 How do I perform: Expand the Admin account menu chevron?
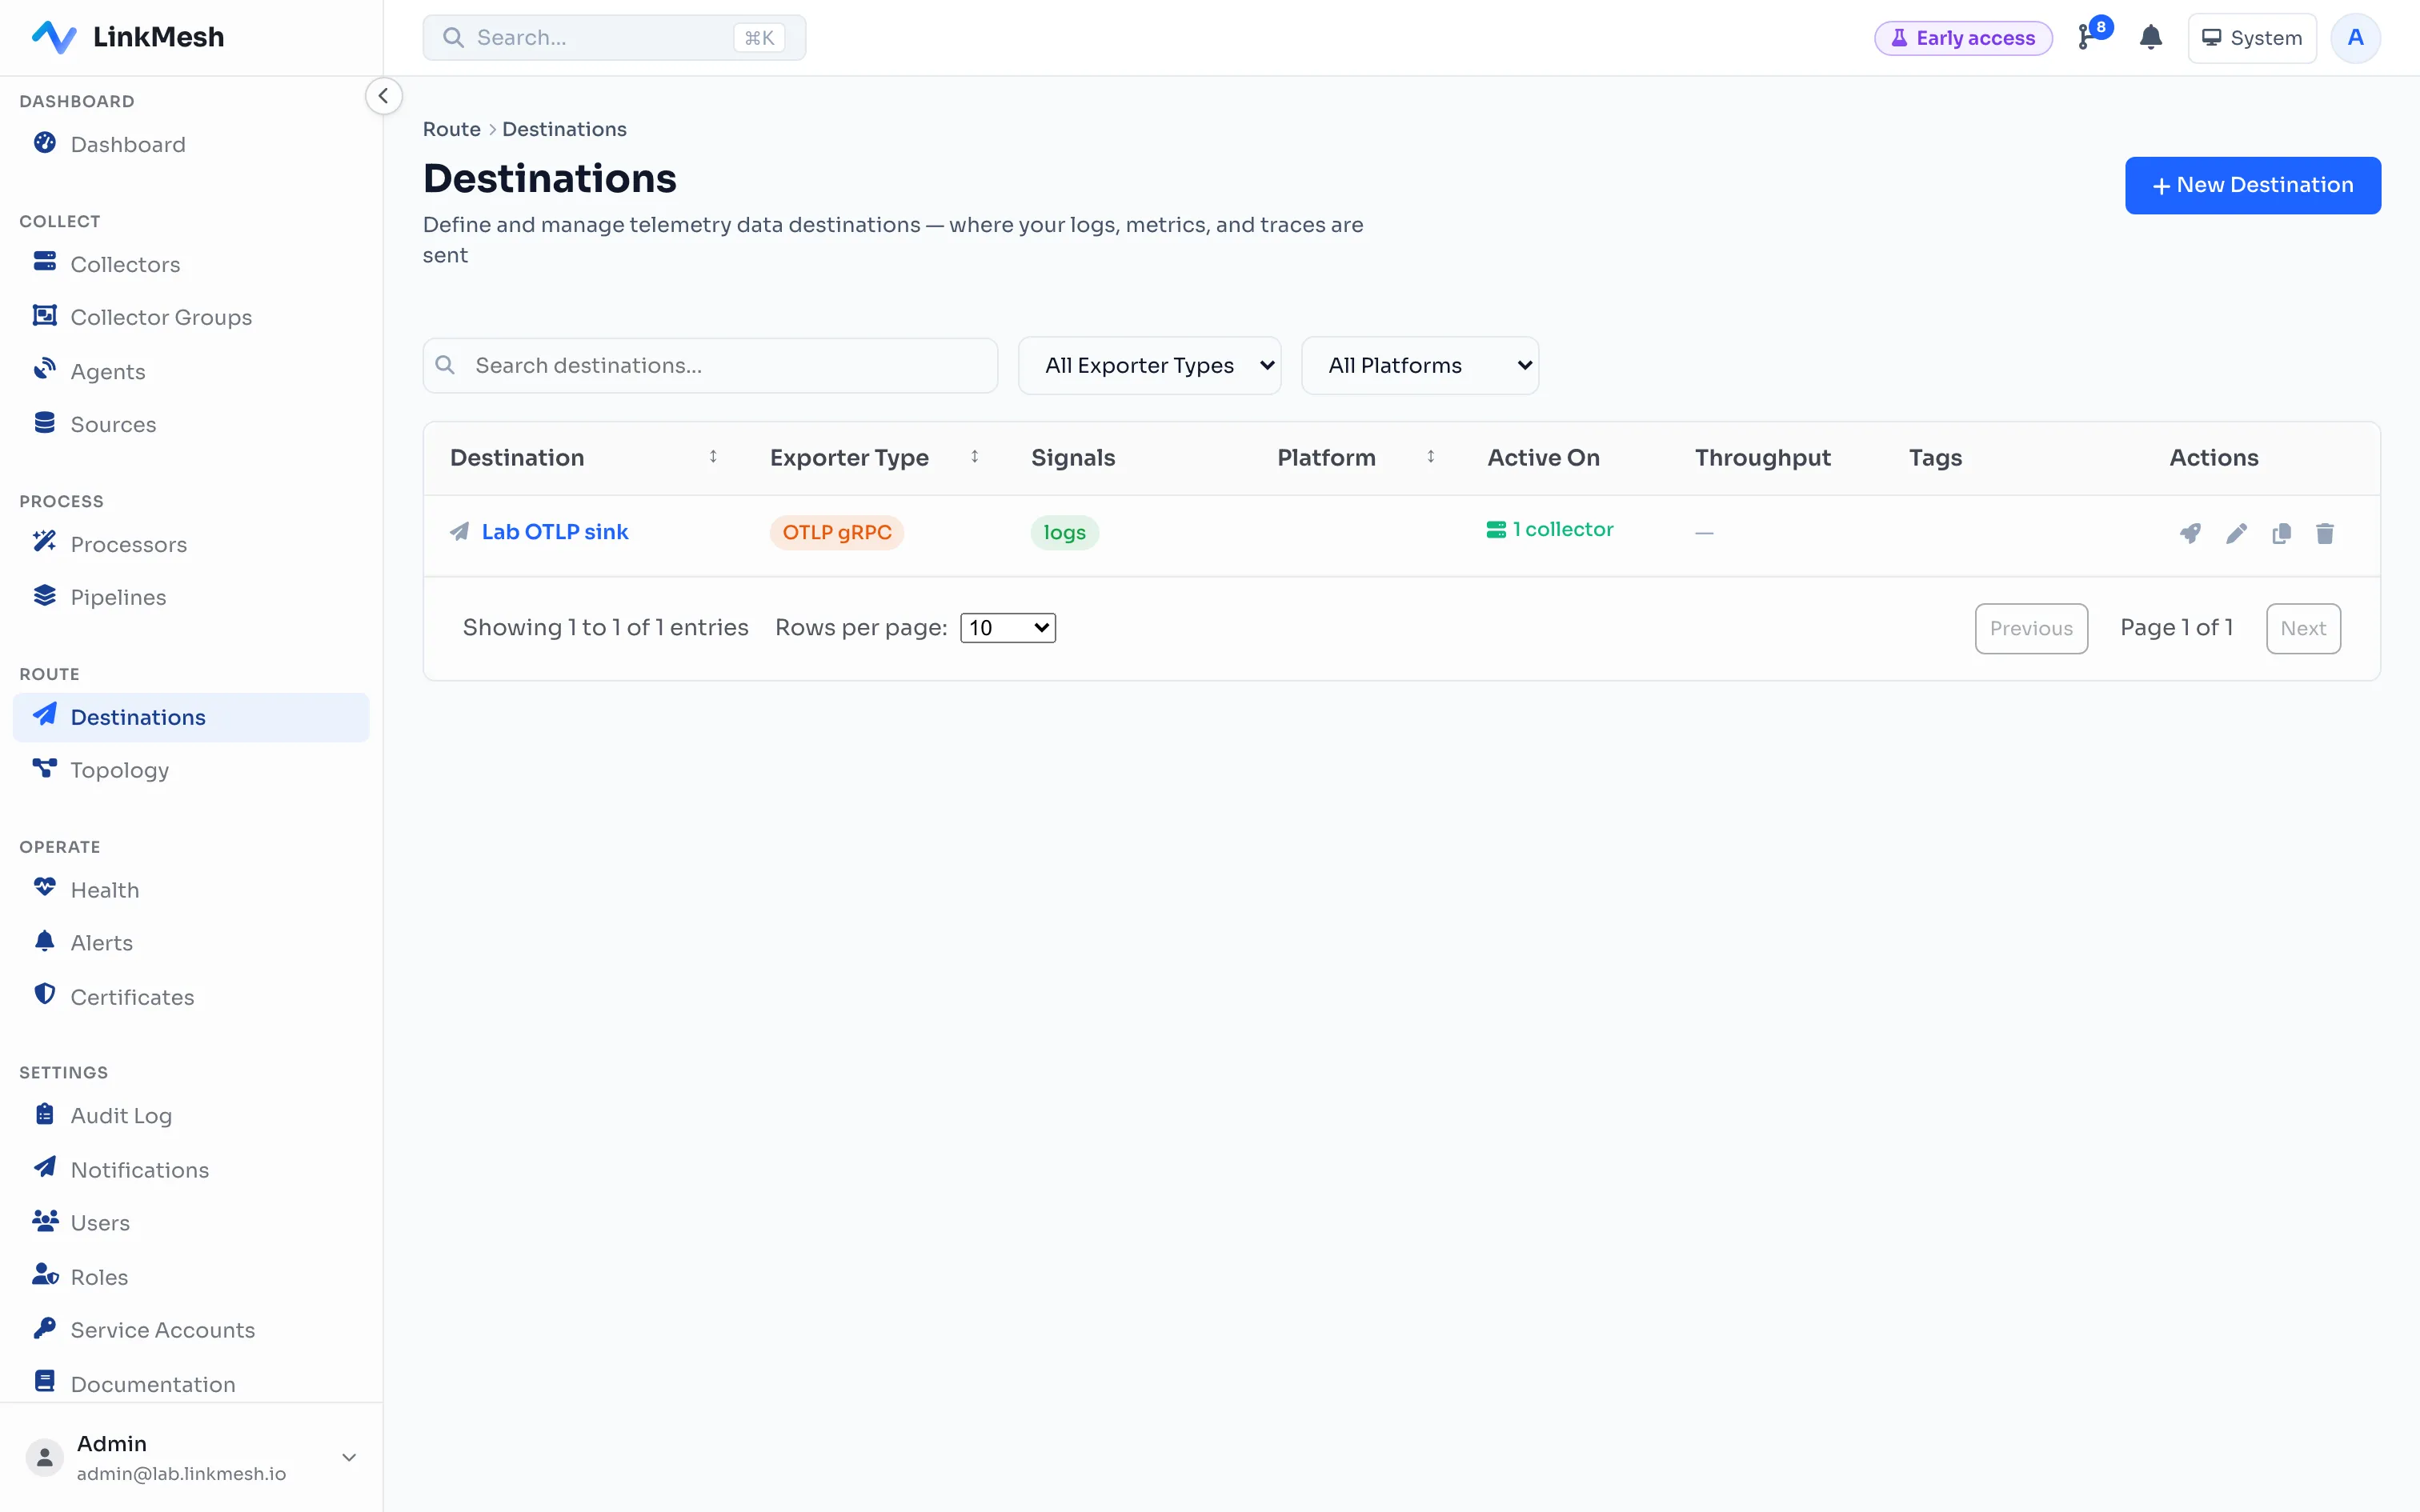349,1458
